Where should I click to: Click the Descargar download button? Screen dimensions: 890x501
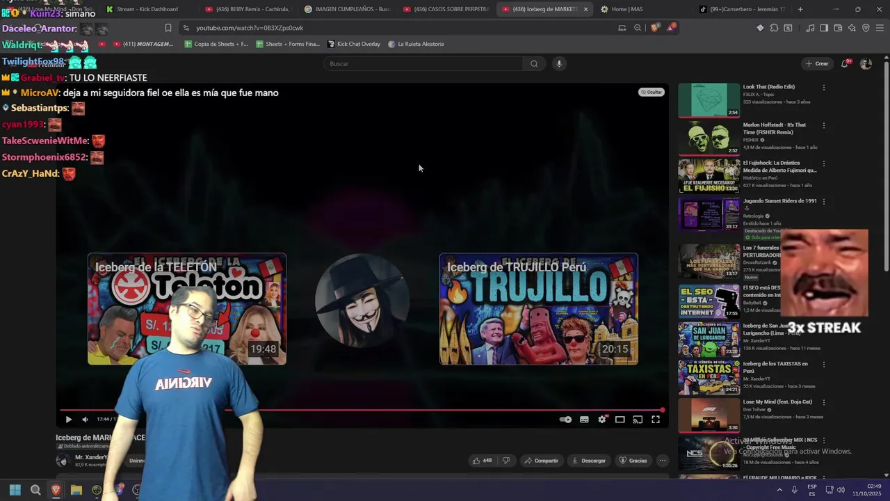pos(588,461)
